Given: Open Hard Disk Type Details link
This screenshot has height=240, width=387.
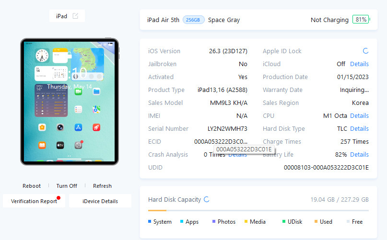Looking at the screenshot, I should pos(359,128).
